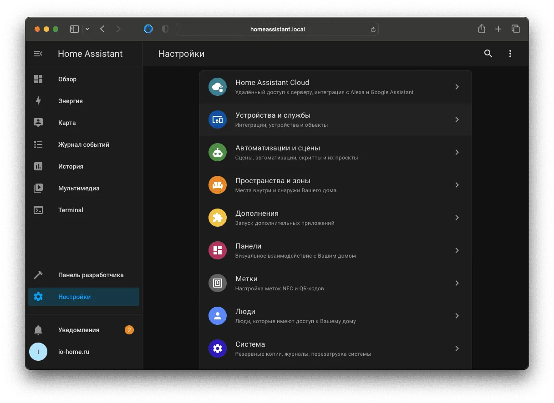Click the Карта label in sidebar
Screen dimensions: 554x403
pos(67,123)
